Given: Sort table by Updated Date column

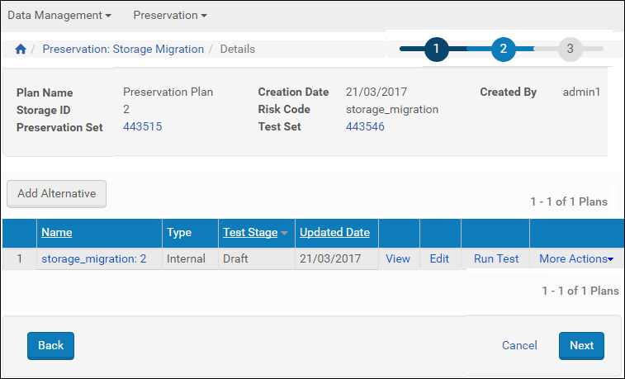Looking at the screenshot, I should point(334,233).
